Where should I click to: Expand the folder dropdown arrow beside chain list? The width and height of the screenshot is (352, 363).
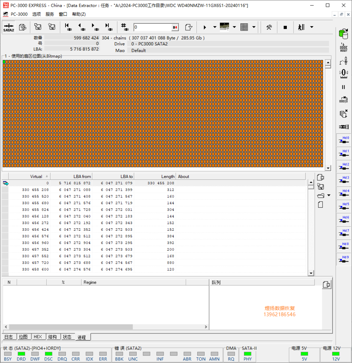(x=329, y=195)
